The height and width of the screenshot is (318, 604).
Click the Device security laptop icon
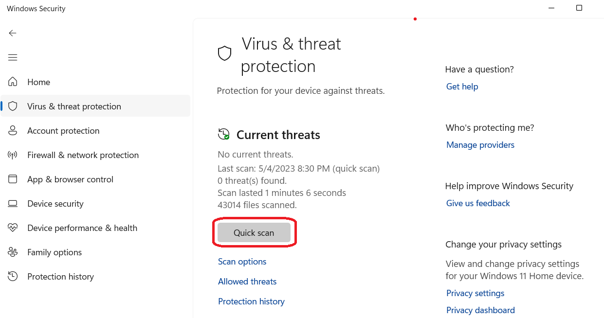[13, 203]
